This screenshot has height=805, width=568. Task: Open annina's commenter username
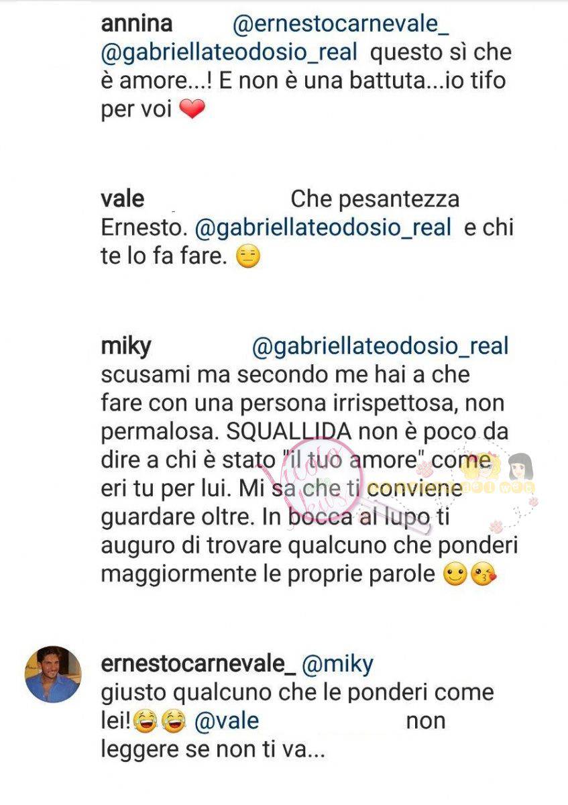[136, 24]
